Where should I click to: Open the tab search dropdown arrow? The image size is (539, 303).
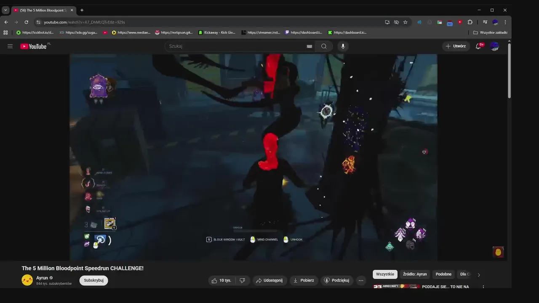(5, 10)
